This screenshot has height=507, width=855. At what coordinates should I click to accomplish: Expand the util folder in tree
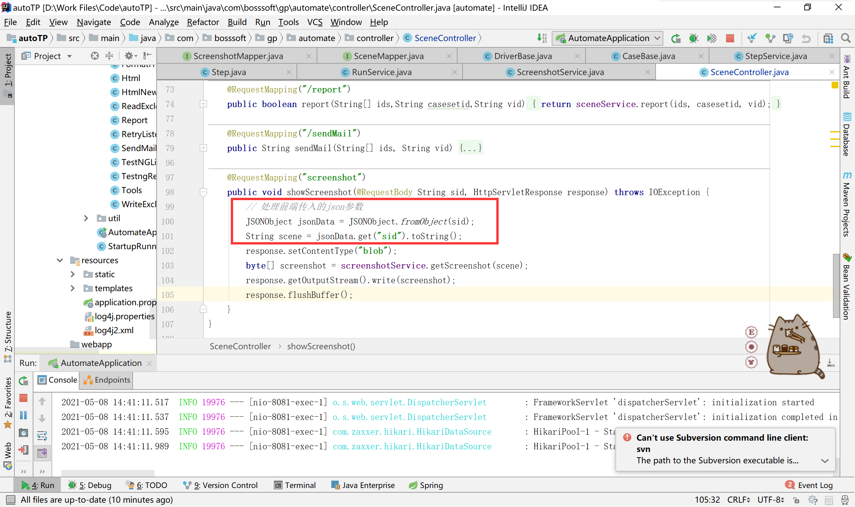click(86, 218)
